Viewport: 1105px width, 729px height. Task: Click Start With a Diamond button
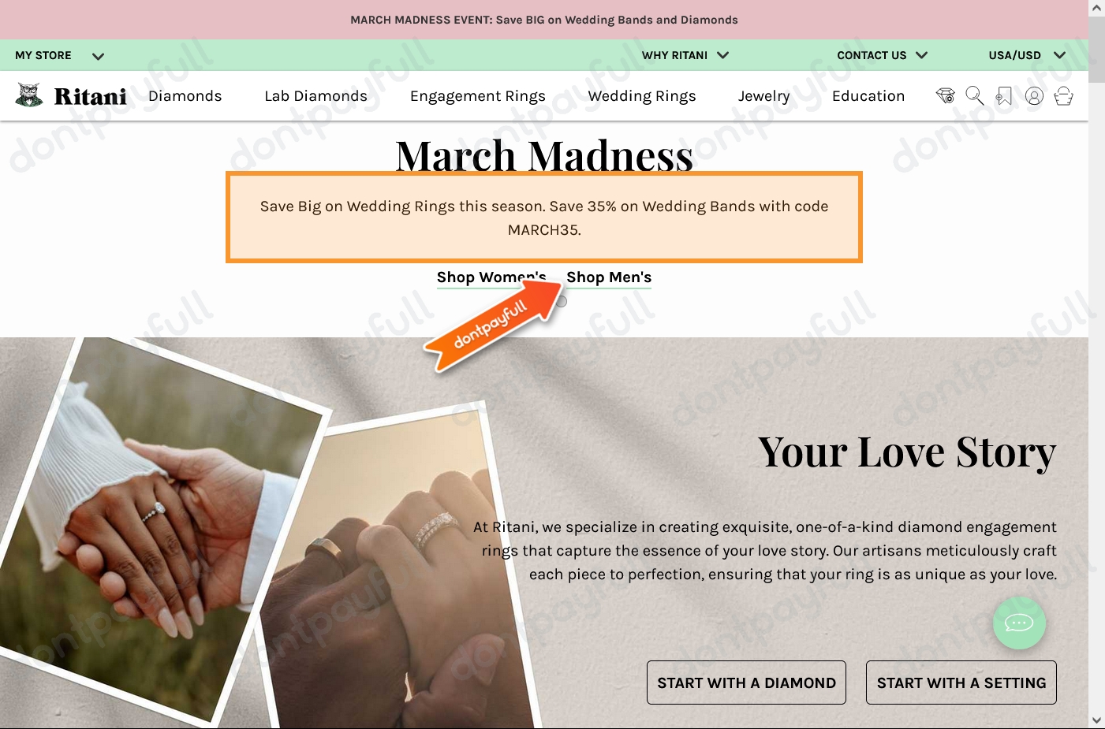[746, 683]
